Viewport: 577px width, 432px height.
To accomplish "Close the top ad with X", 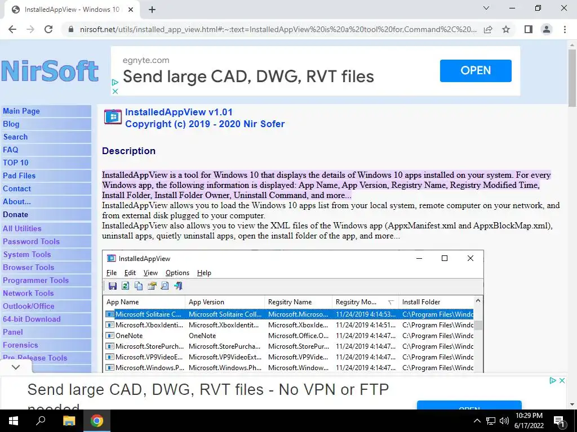I will (115, 91).
